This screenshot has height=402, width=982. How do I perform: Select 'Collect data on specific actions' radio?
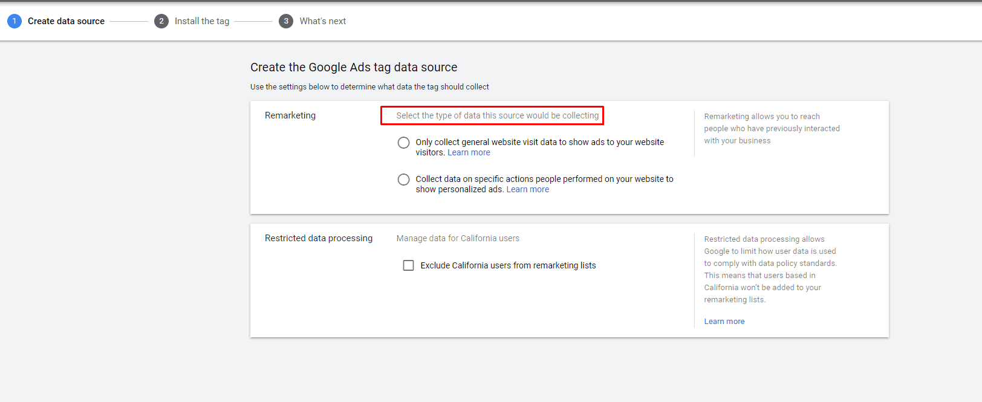coord(403,180)
